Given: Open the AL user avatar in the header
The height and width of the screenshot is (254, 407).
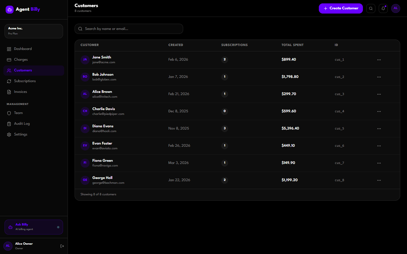Looking at the screenshot, I should [x=395, y=8].
